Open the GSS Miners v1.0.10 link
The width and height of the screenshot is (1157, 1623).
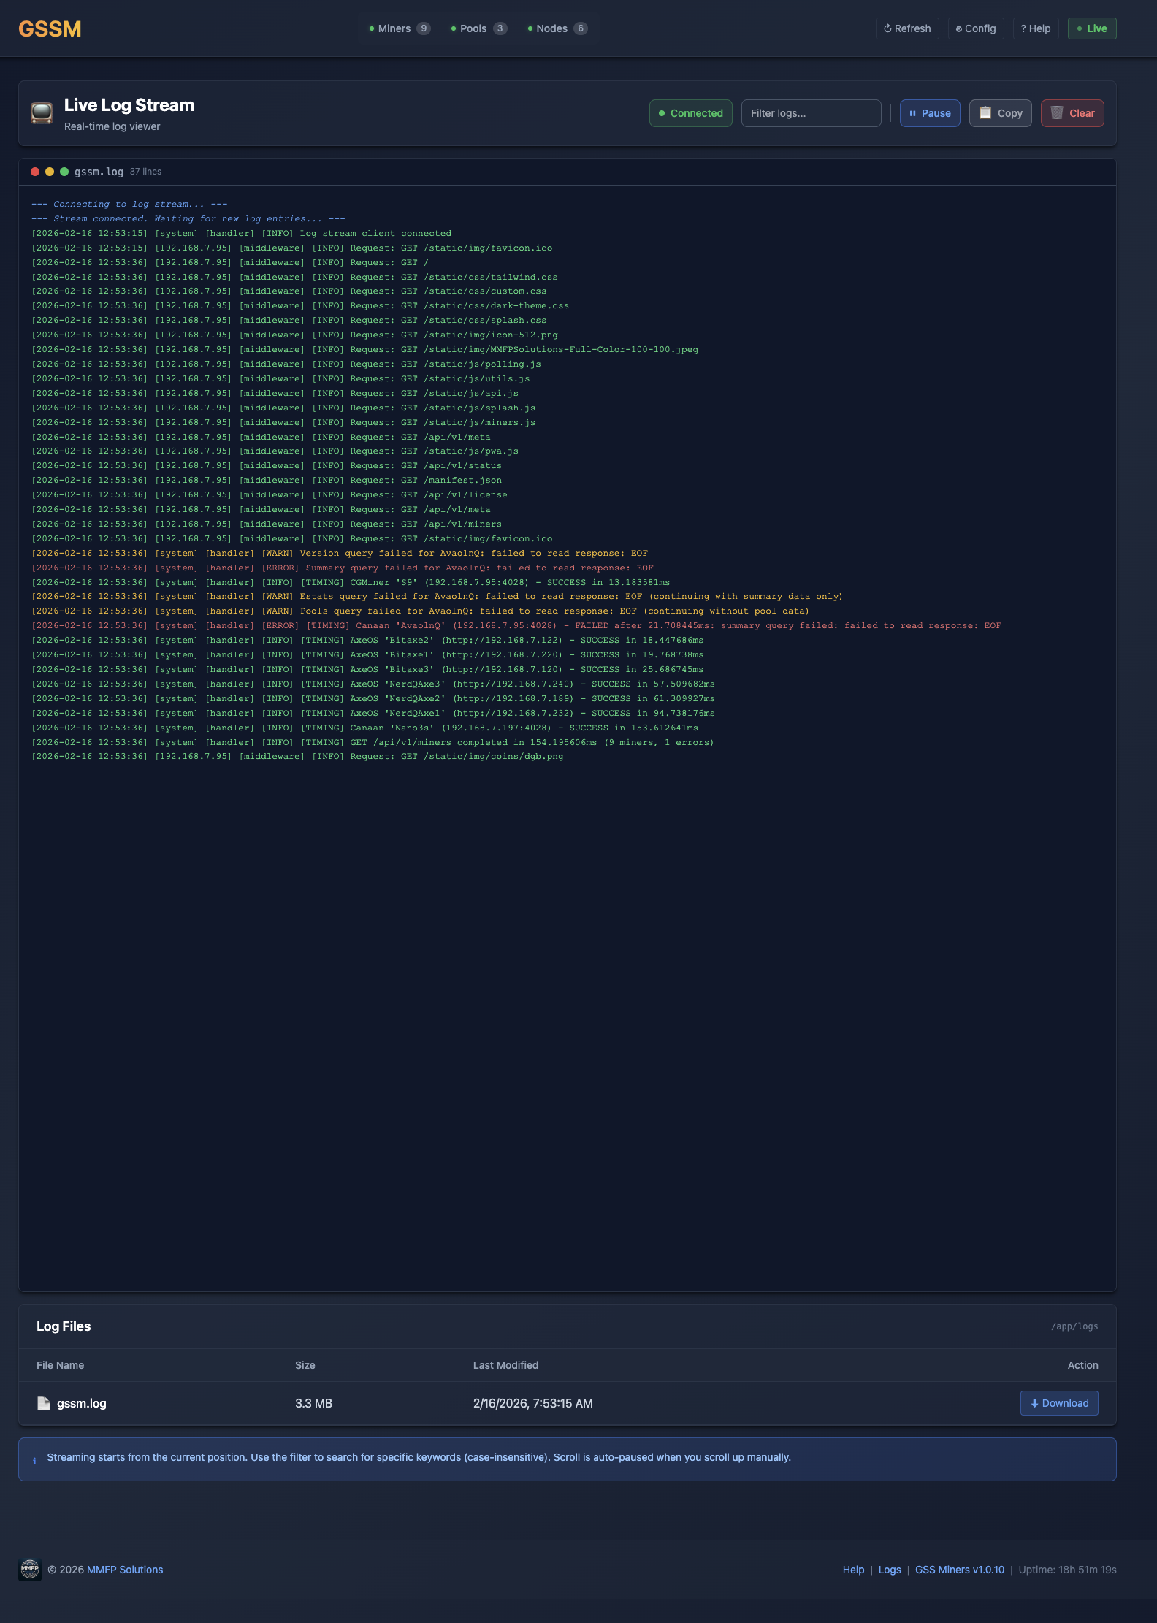point(960,1570)
